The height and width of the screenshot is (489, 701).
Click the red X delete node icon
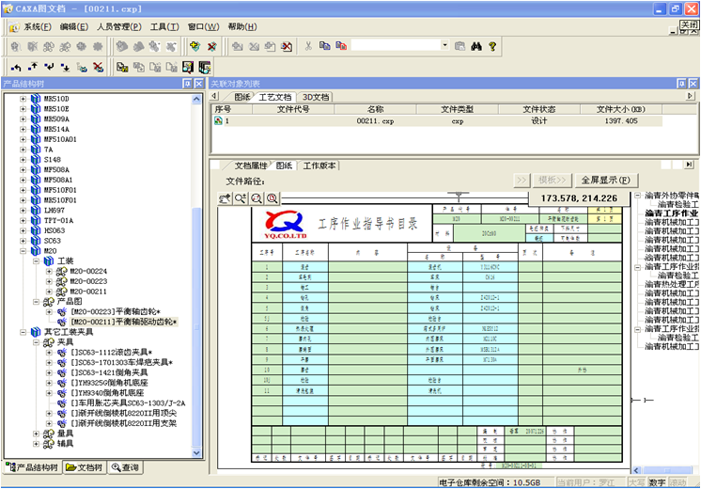click(x=99, y=68)
